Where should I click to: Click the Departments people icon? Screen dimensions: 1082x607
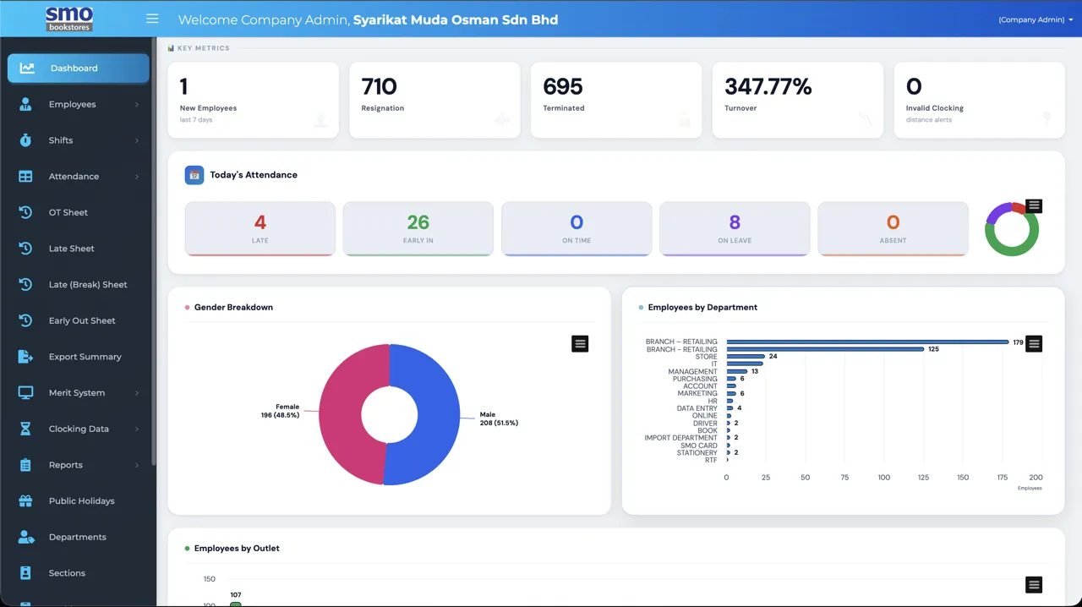point(26,537)
